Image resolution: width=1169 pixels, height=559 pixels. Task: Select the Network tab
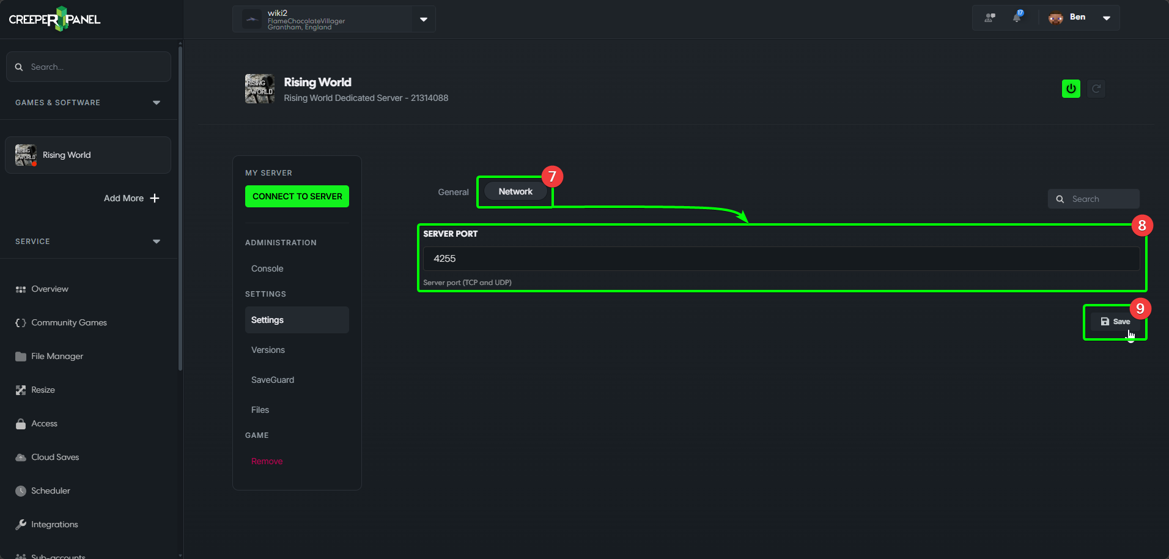[x=515, y=191]
